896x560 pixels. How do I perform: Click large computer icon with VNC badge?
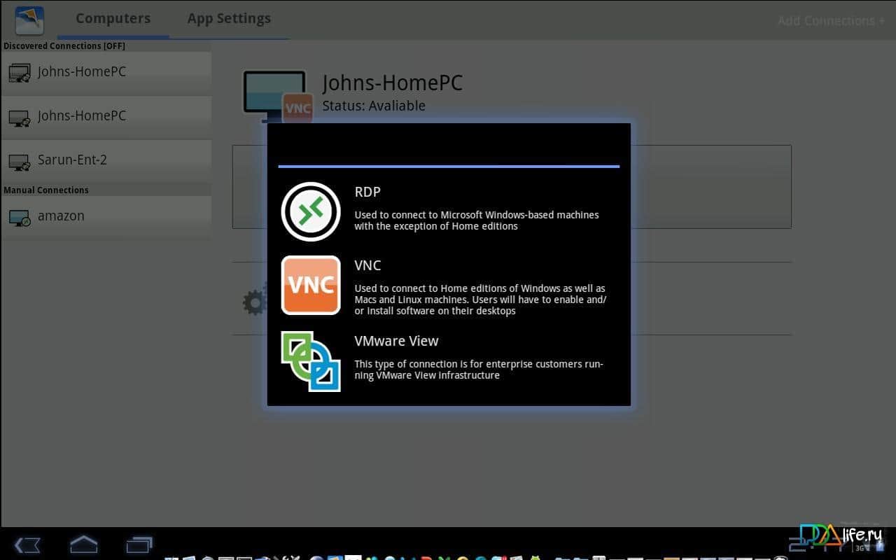coord(276,94)
